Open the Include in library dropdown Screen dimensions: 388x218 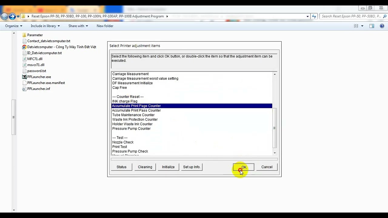tap(45, 26)
